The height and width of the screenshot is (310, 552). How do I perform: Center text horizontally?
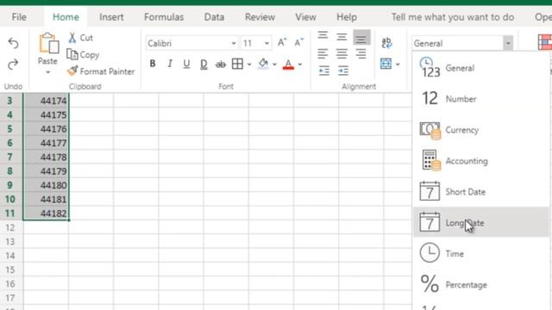pyautogui.click(x=342, y=53)
